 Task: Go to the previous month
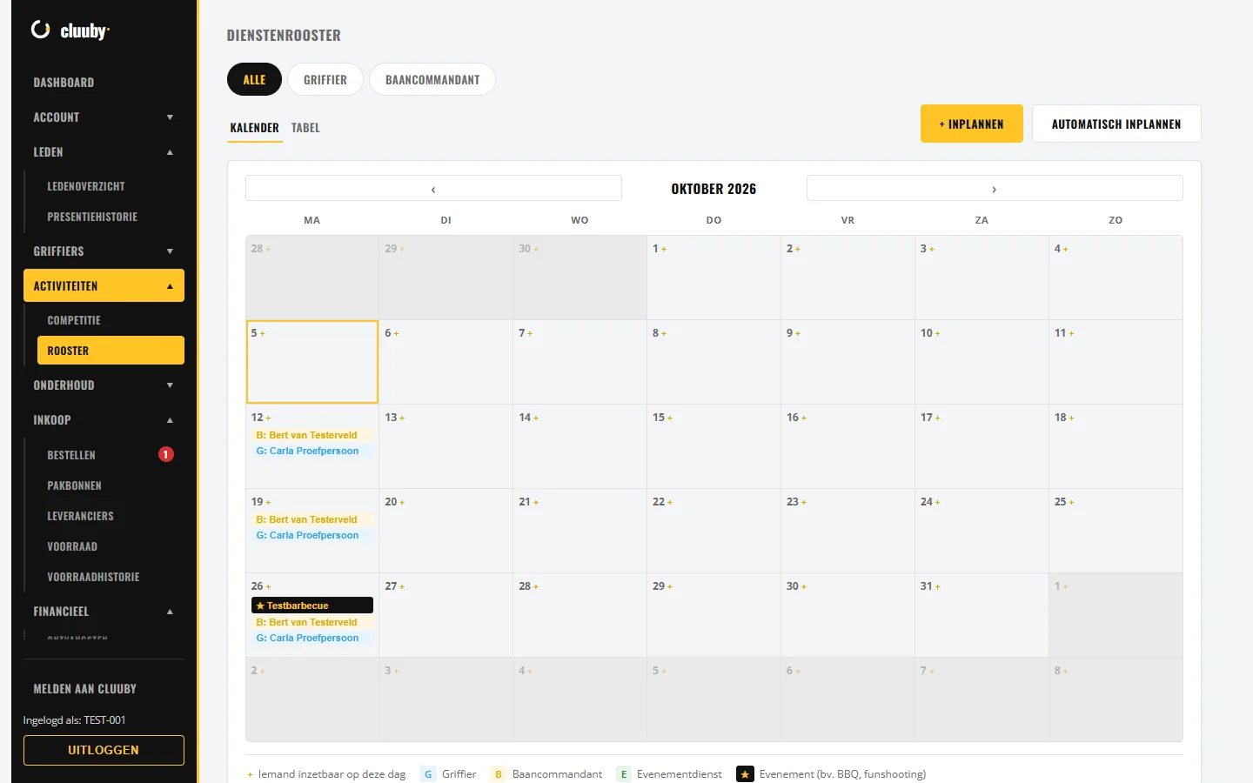(x=433, y=189)
